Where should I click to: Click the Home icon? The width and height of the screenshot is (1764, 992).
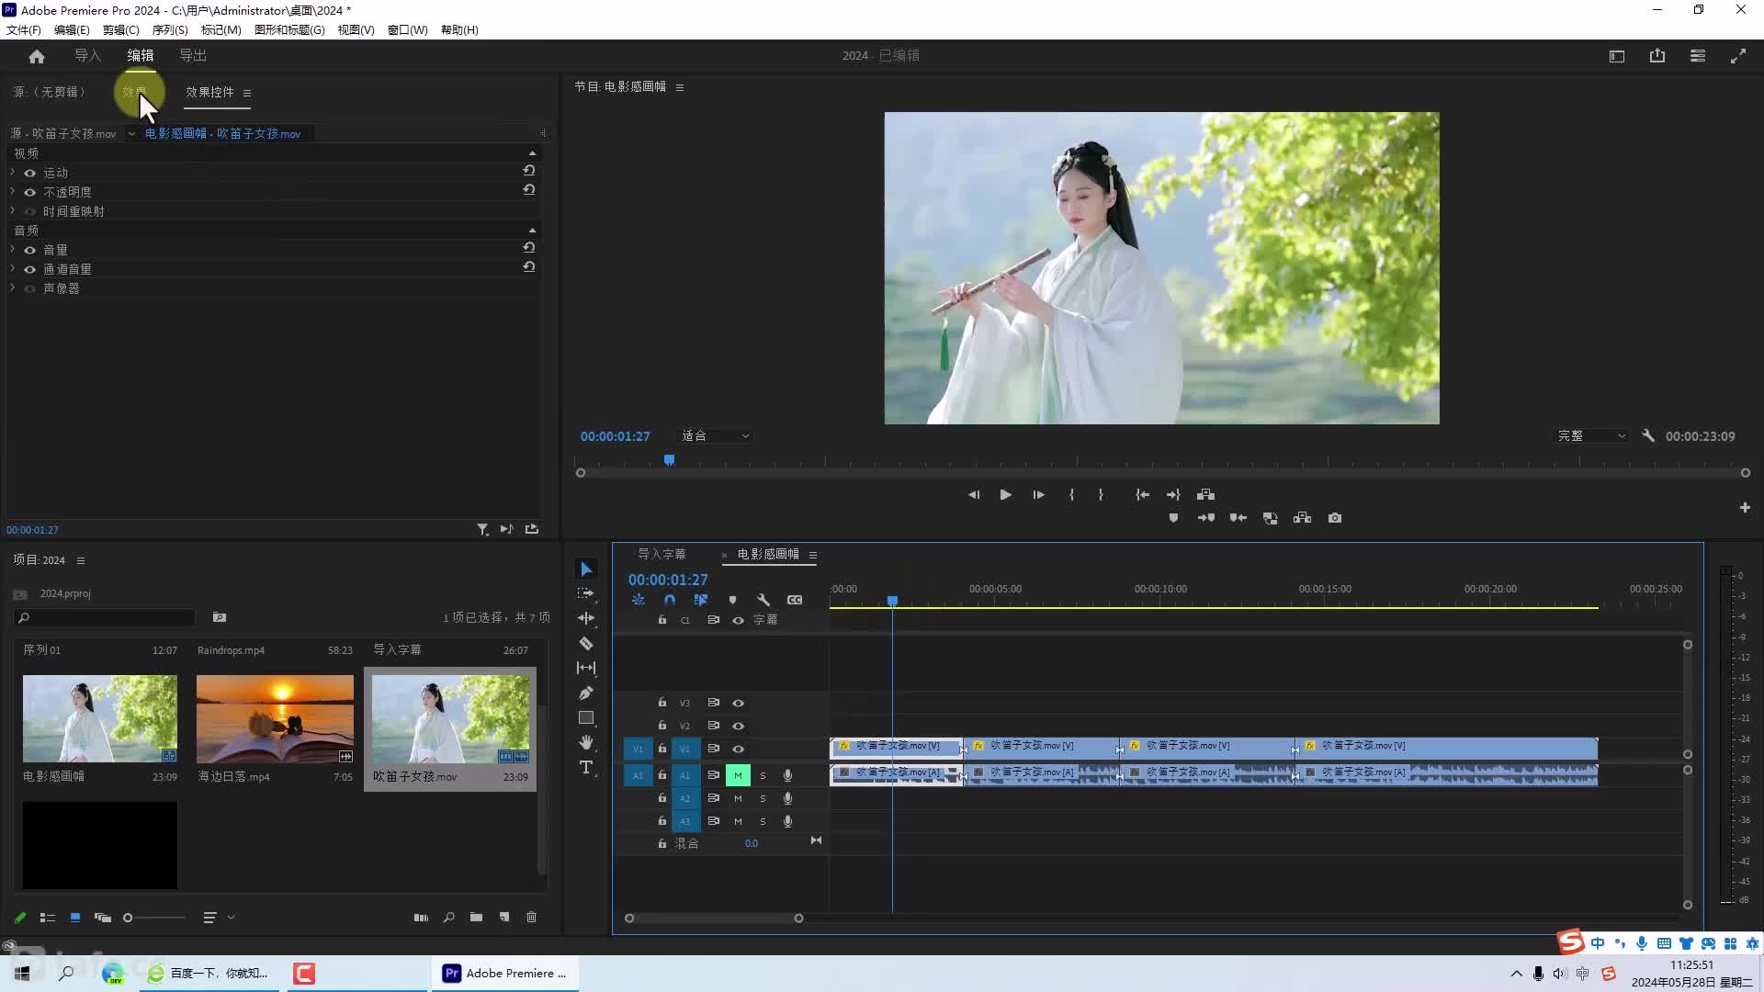37,56
